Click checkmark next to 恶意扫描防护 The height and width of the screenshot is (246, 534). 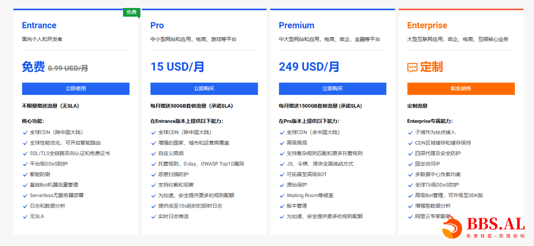[x=154, y=174]
